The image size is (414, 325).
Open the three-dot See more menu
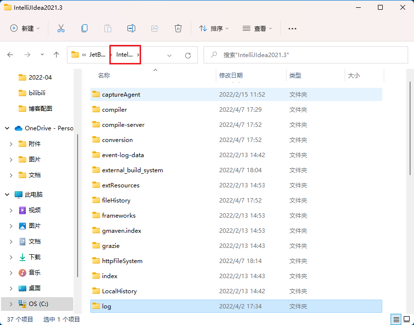coord(292,28)
